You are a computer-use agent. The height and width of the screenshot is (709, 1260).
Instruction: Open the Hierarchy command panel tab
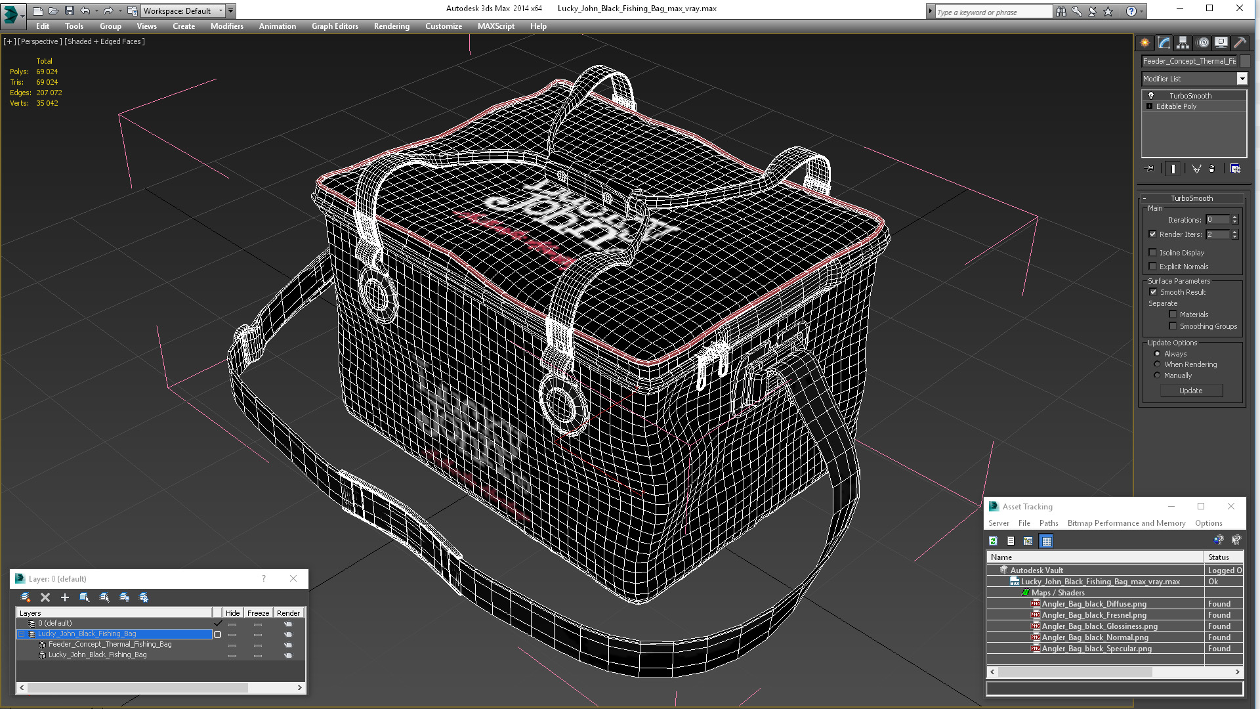[x=1183, y=43]
